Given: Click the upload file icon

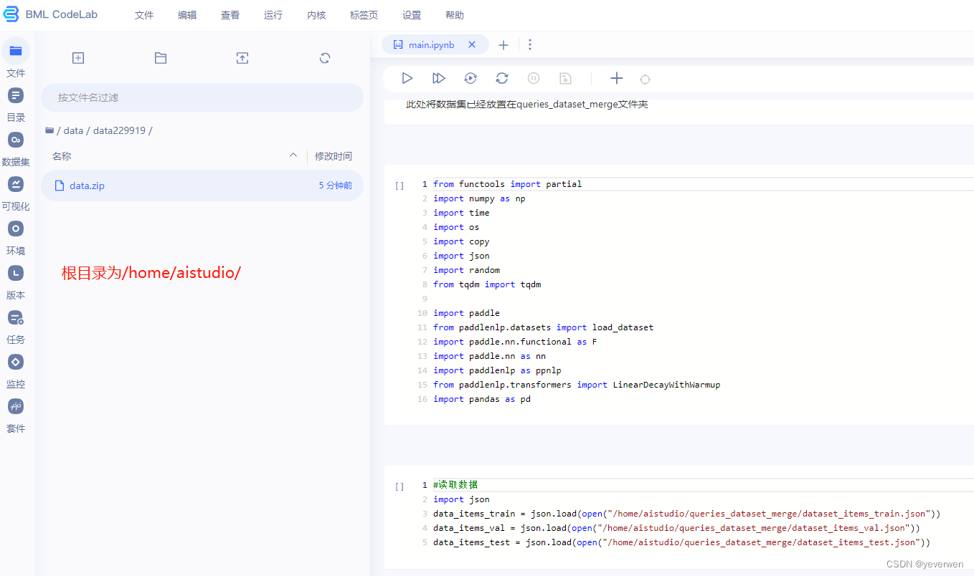Looking at the screenshot, I should coord(242,58).
